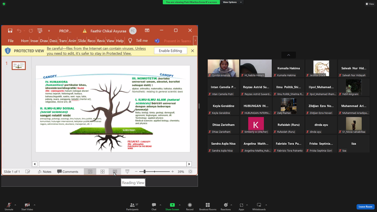Screen dimensions: 377x212
Task: Open the Animations ribbon tab
Action: [72, 41]
